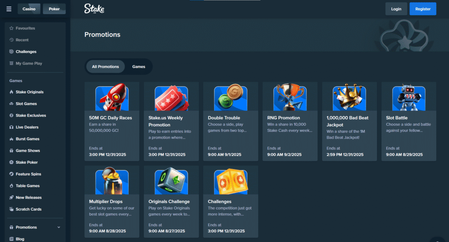Click the "Stake.us Weekly Promotion" title
Viewport: 449px width, 242px height.
pyautogui.click(x=165, y=121)
